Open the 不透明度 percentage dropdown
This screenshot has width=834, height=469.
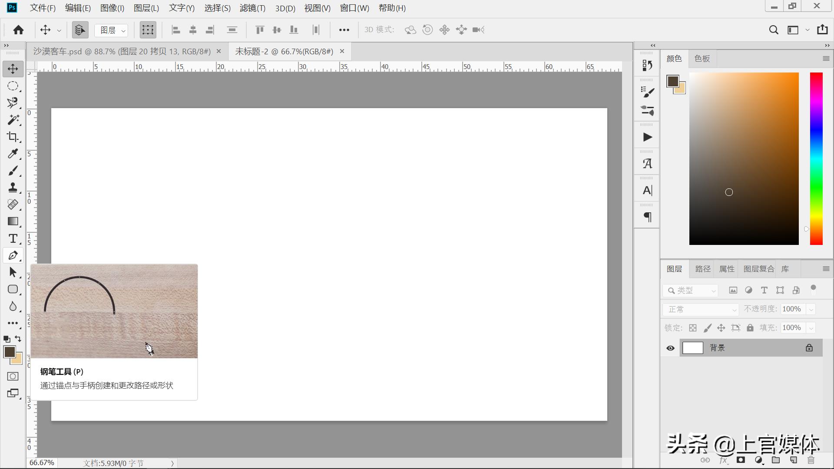pyautogui.click(x=811, y=309)
